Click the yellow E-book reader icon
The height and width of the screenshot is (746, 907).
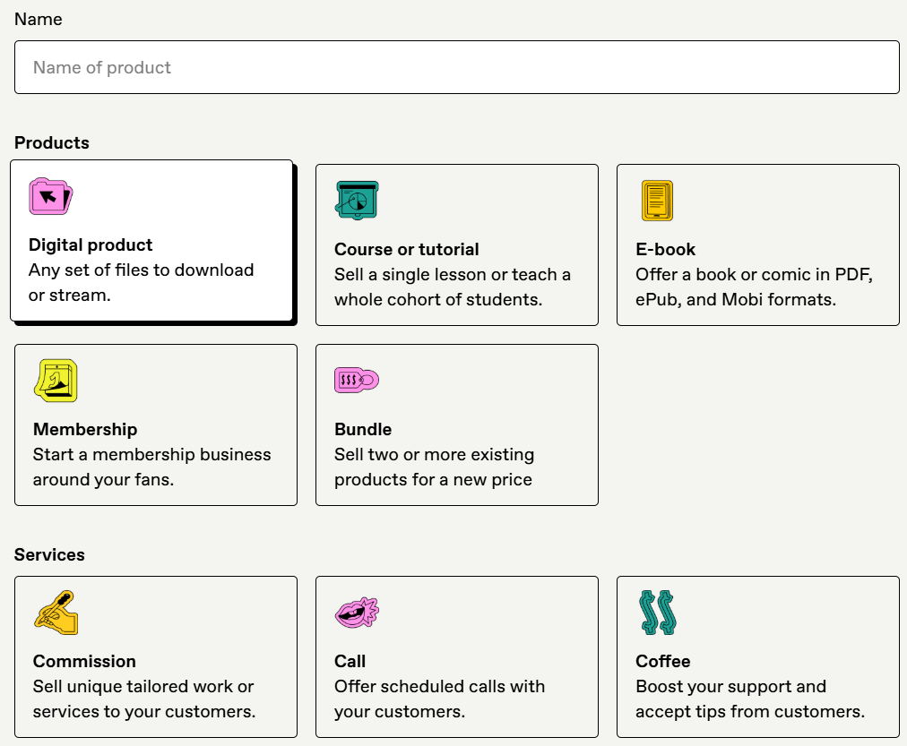point(656,201)
